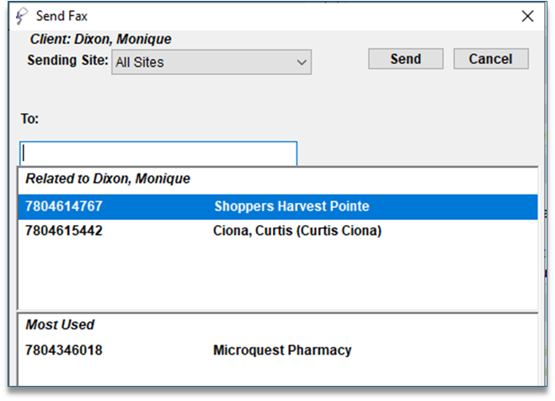Click the To: label

(x=29, y=119)
